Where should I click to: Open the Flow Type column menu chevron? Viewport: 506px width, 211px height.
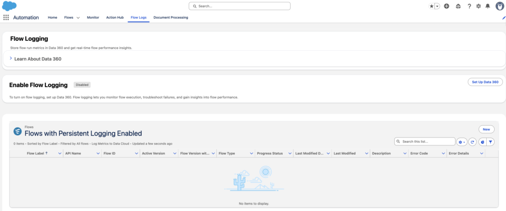[x=252, y=154]
